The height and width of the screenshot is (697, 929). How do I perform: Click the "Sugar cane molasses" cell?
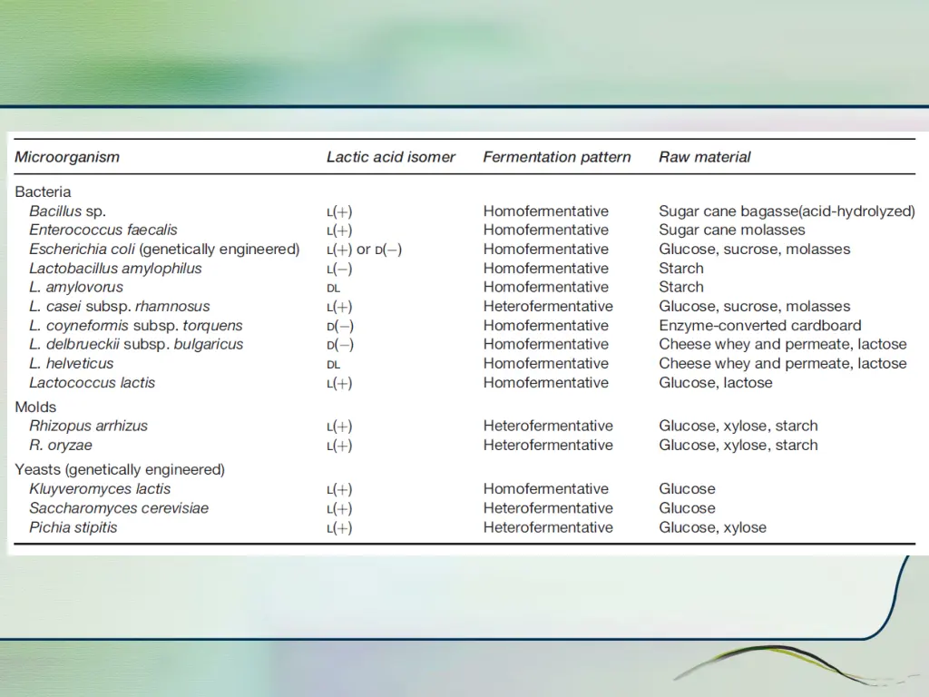pyautogui.click(x=732, y=230)
